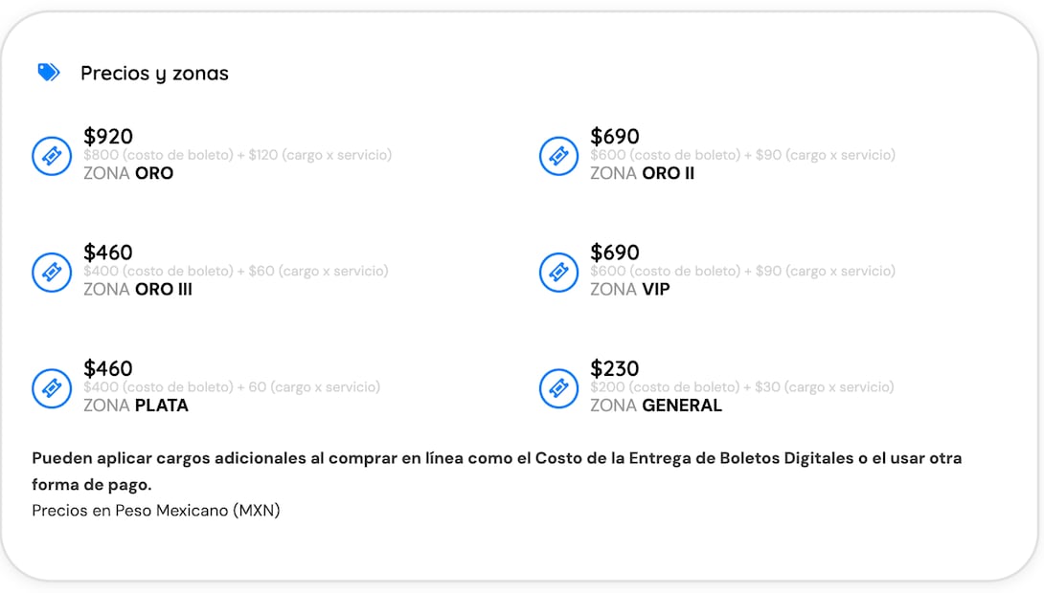The width and height of the screenshot is (1044, 593).
Task: Select the ticket icon for ZONA VIP
Action: 558,273
